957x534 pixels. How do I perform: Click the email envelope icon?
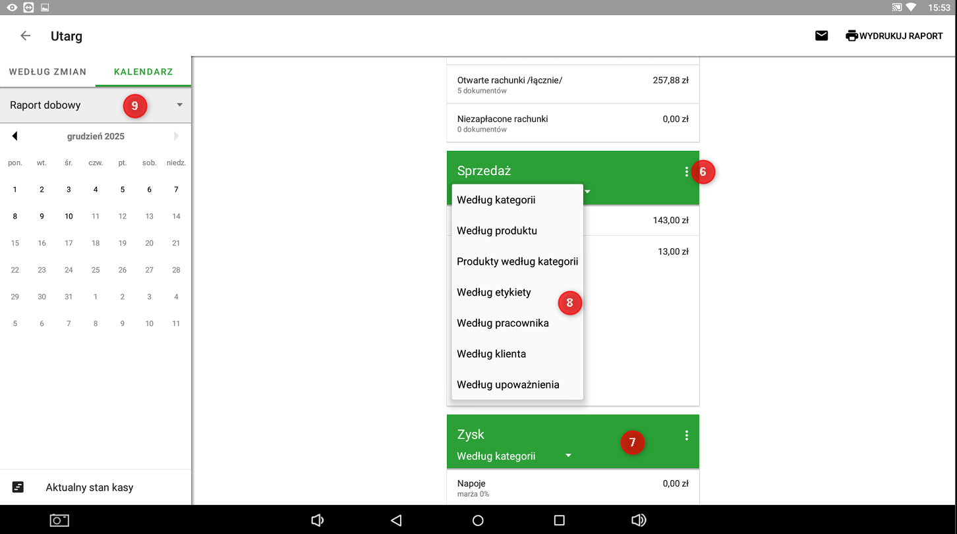tap(821, 36)
